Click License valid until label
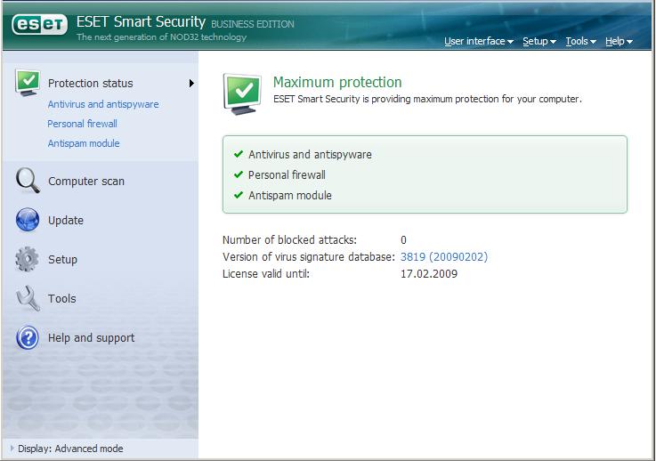 265,273
